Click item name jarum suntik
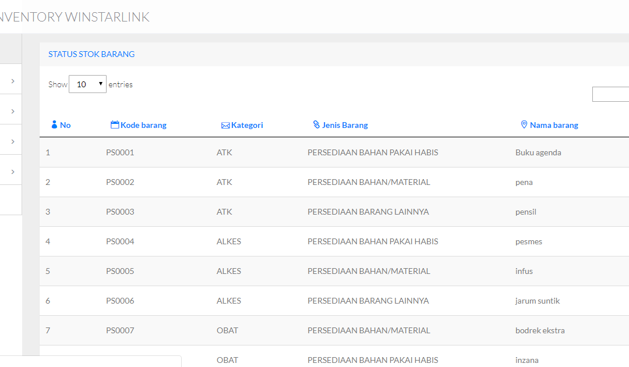Screen dimensions: 629x367 pyautogui.click(x=538, y=301)
